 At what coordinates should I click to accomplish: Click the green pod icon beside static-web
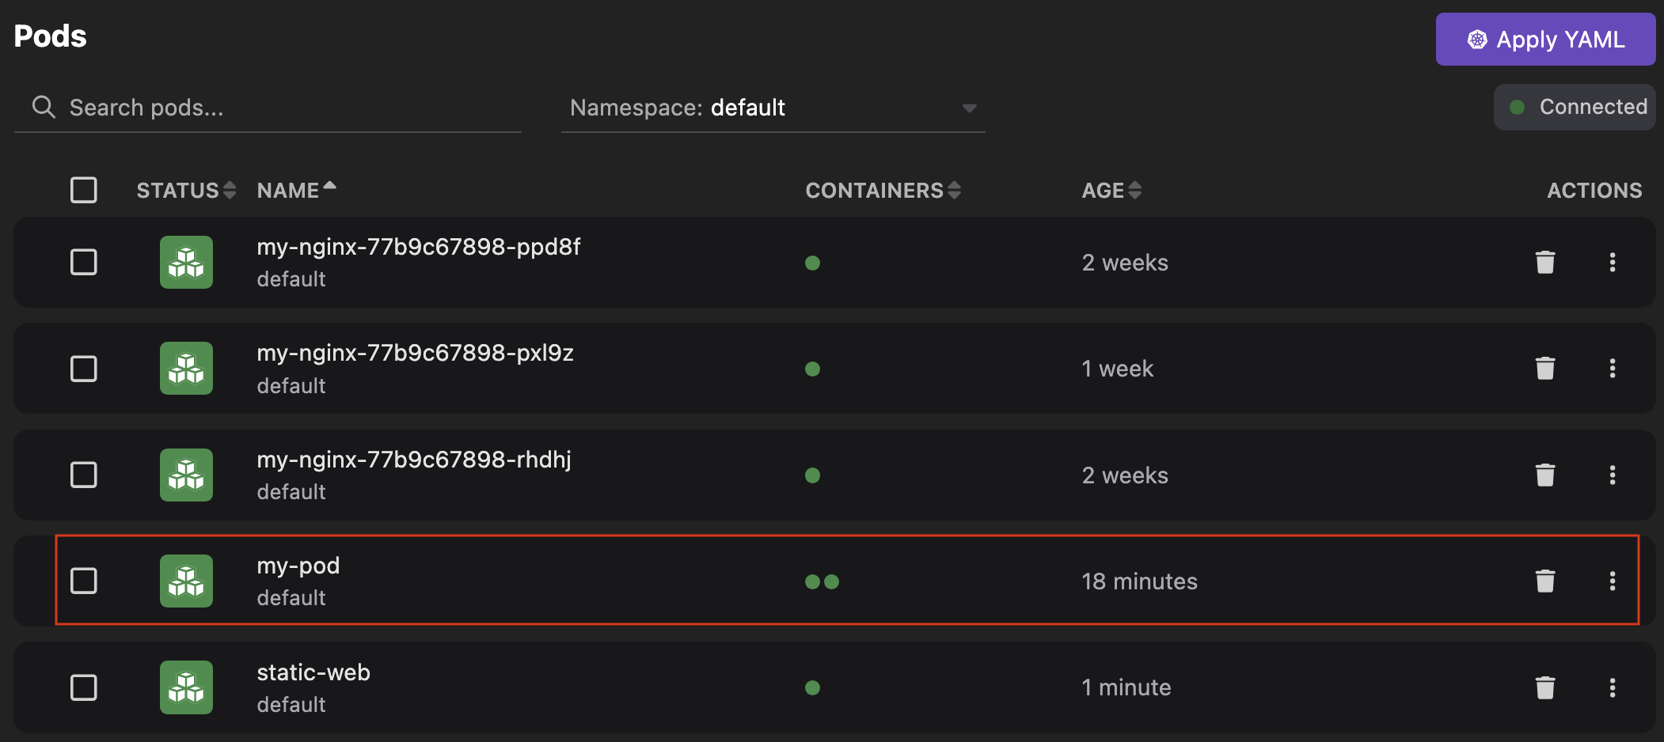point(186,687)
